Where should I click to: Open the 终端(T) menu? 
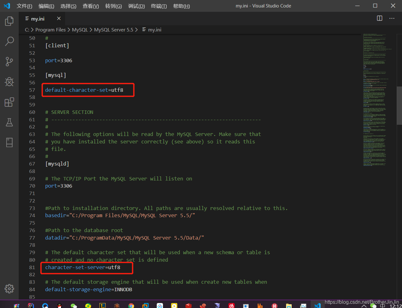(159, 6)
